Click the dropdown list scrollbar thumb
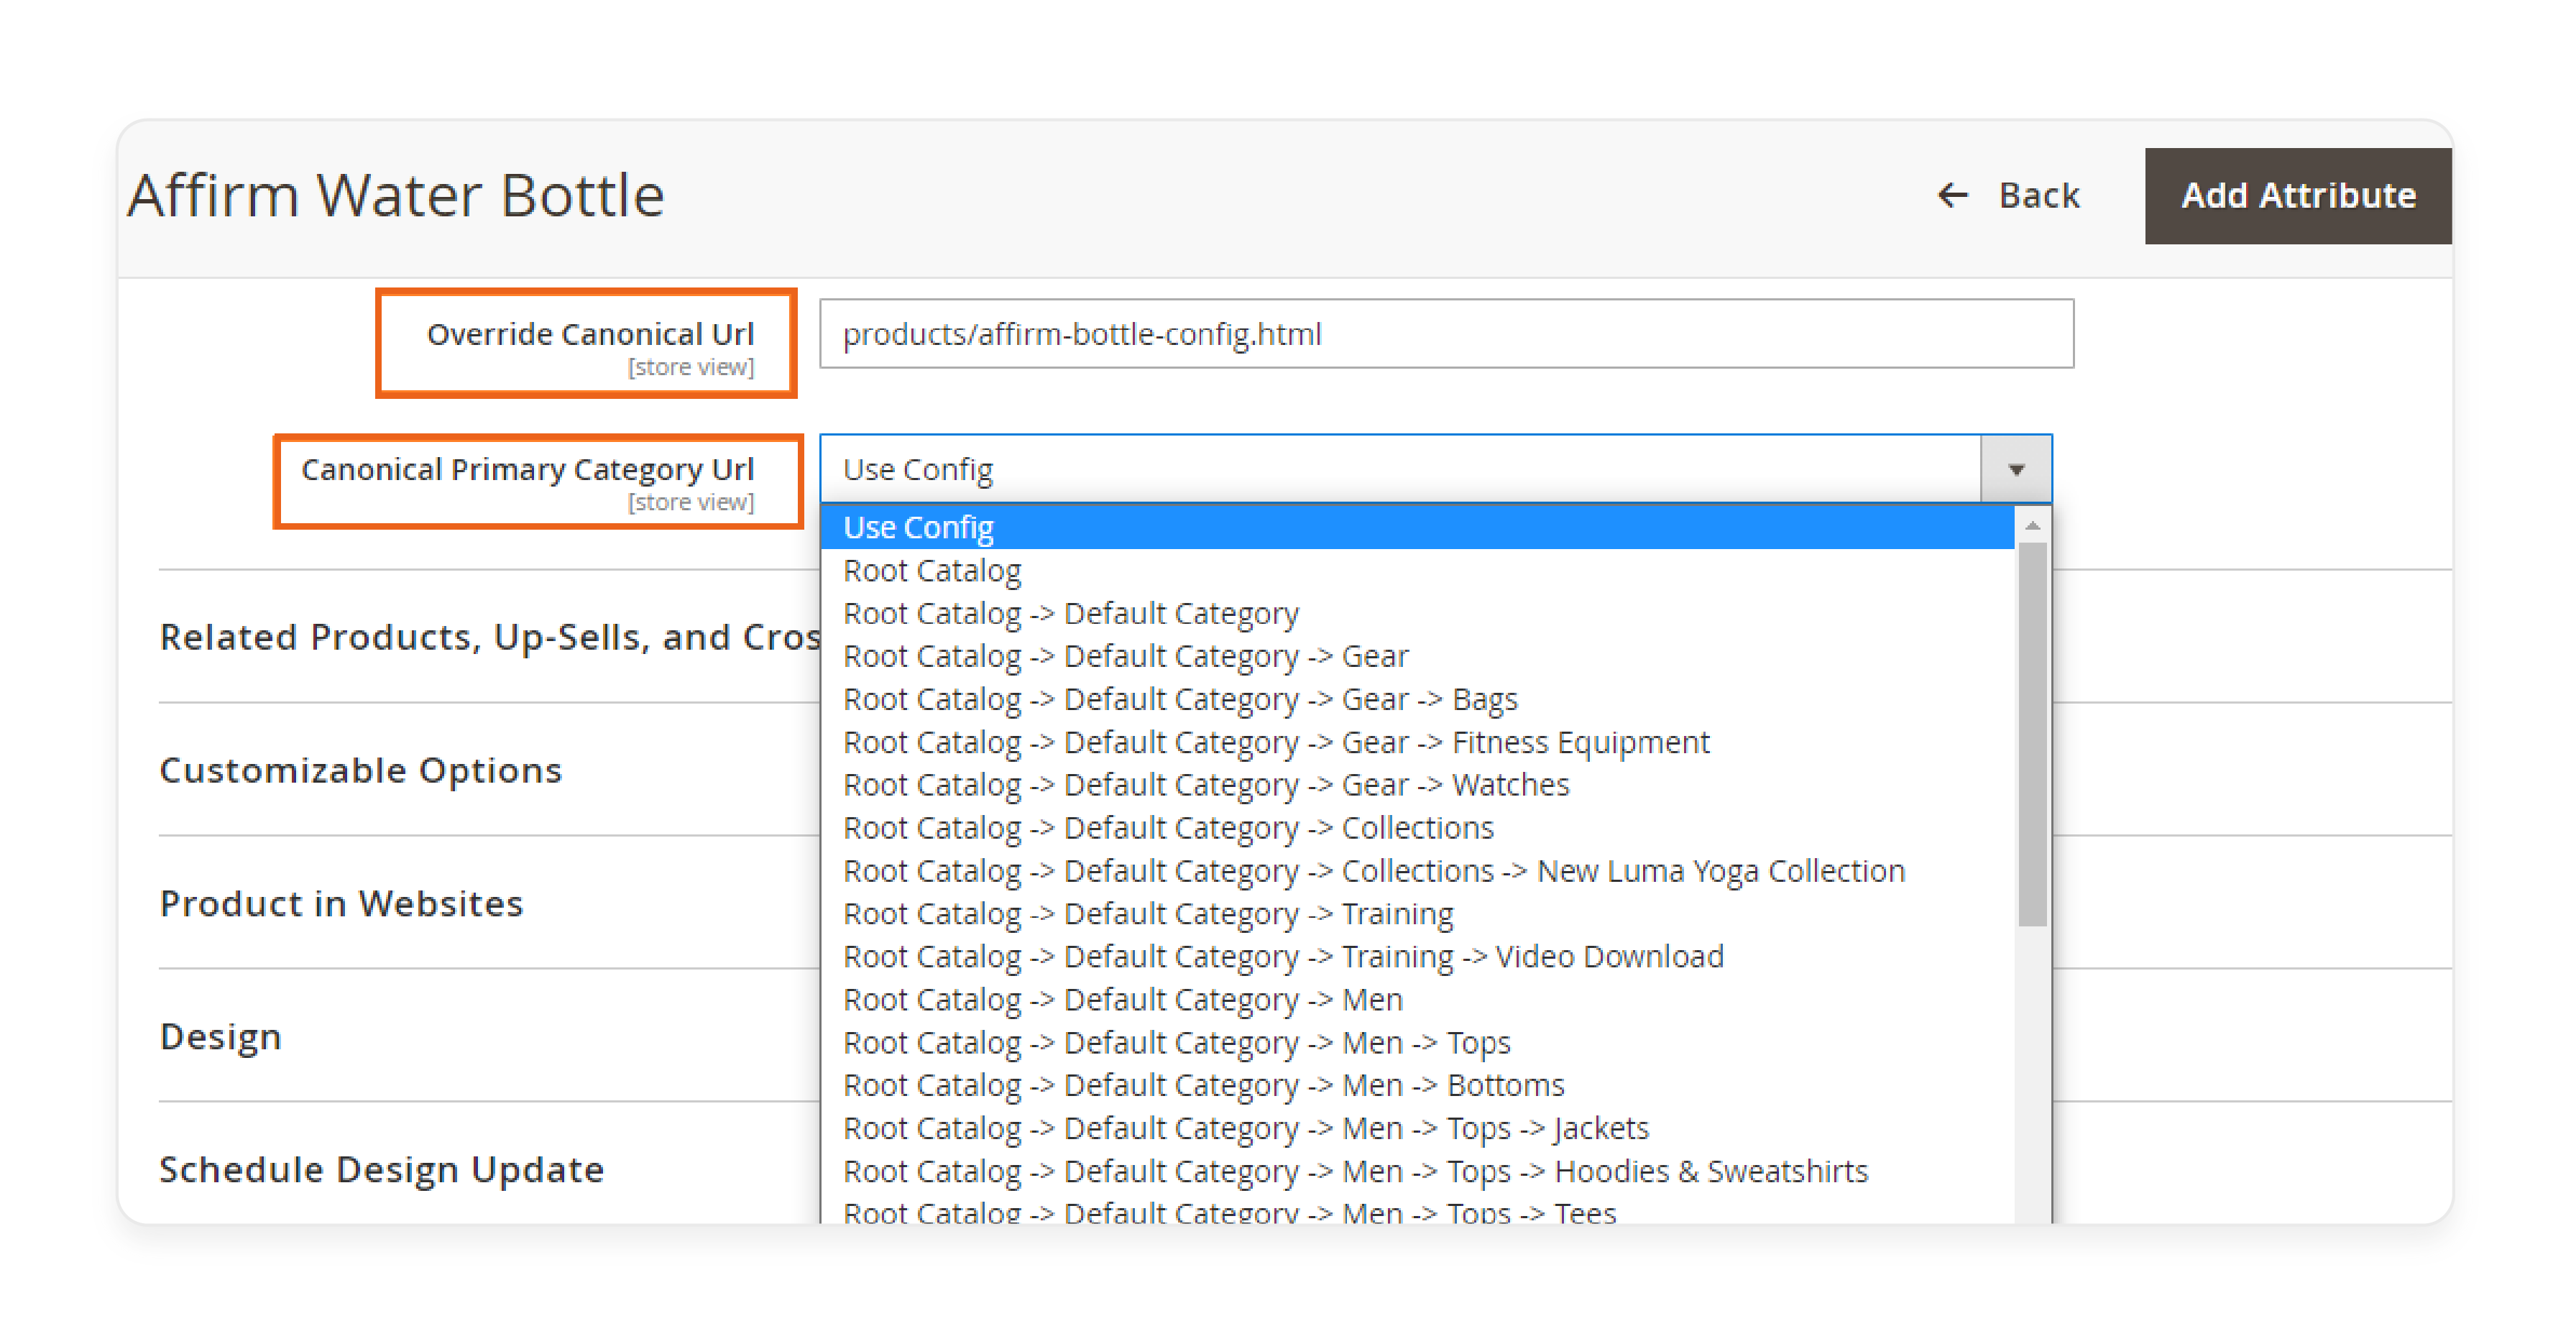Viewport: 2576px width, 1326px height. click(x=2032, y=735)
